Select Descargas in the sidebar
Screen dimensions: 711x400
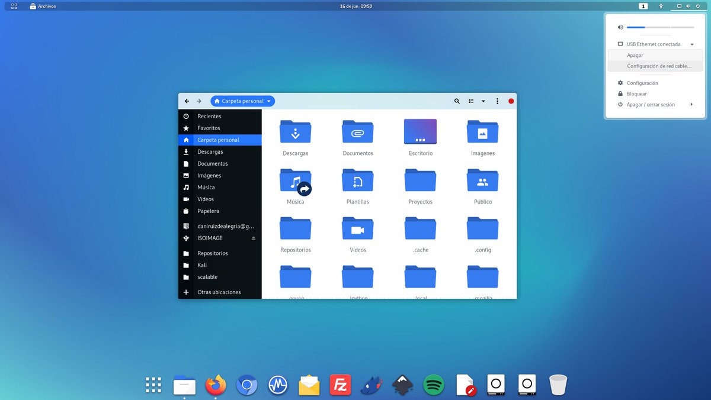(x=220, y=152)
